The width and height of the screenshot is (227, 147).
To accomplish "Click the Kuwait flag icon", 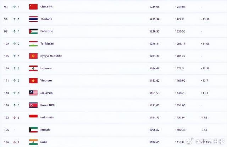I will (33, 130).
